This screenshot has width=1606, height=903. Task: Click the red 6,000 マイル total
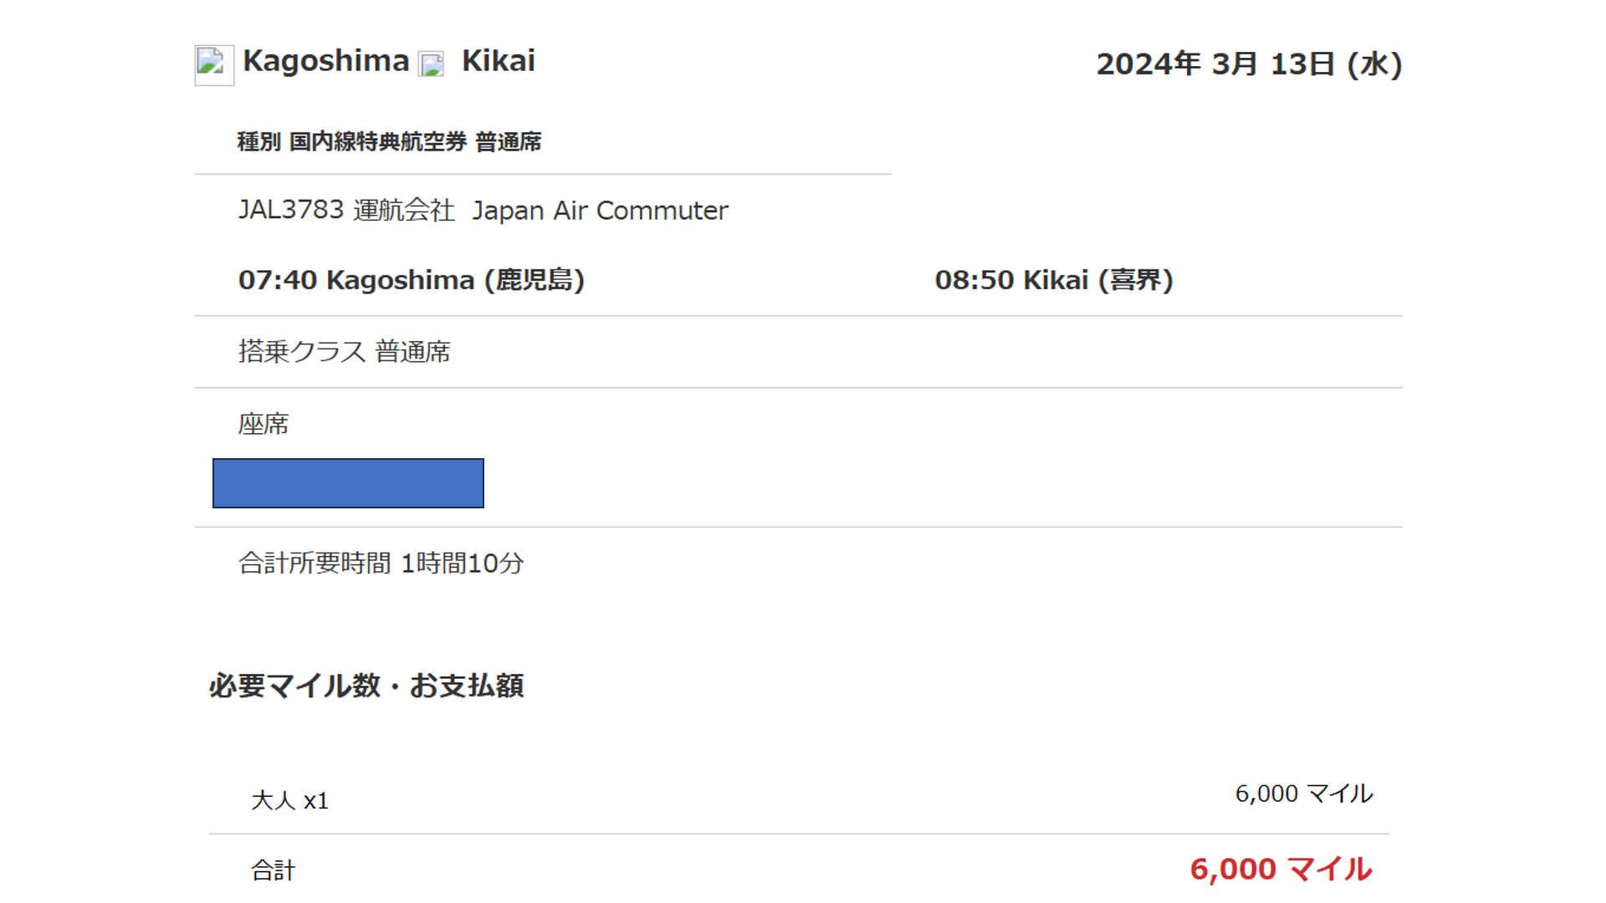(1280, 870)
